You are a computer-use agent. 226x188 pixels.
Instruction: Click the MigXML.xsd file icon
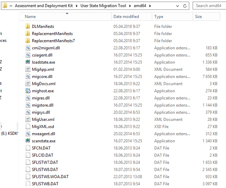(x=28, y=127)
